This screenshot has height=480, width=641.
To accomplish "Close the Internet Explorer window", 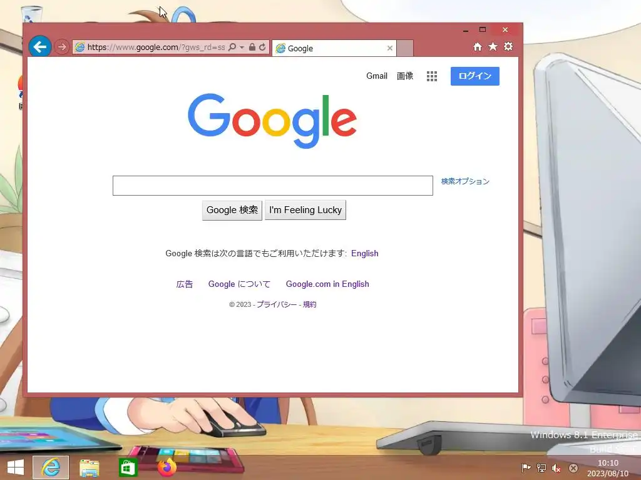I will pyautogui.click(x=505, y=30).
